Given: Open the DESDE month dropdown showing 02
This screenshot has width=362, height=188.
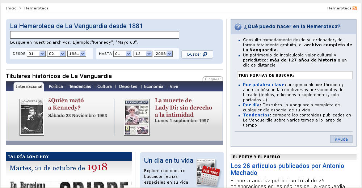Looking at the screenshot, I should (x=56, y=54).
